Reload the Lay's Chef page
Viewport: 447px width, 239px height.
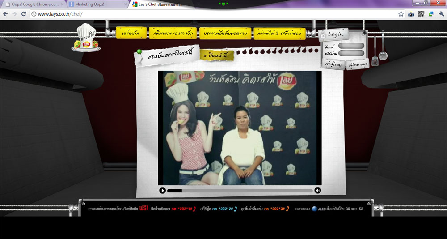pos(24,14)
